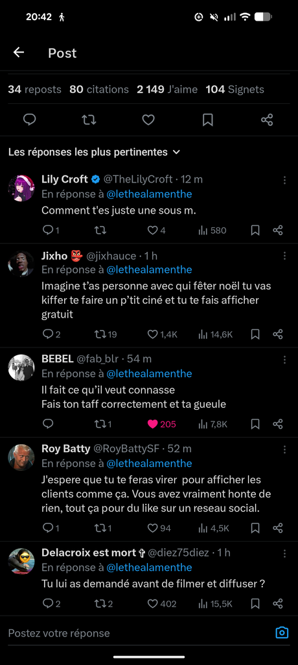Screen dimensions: 298x665
Task: Go back with the arrow icon
Action: pos(19,52)
